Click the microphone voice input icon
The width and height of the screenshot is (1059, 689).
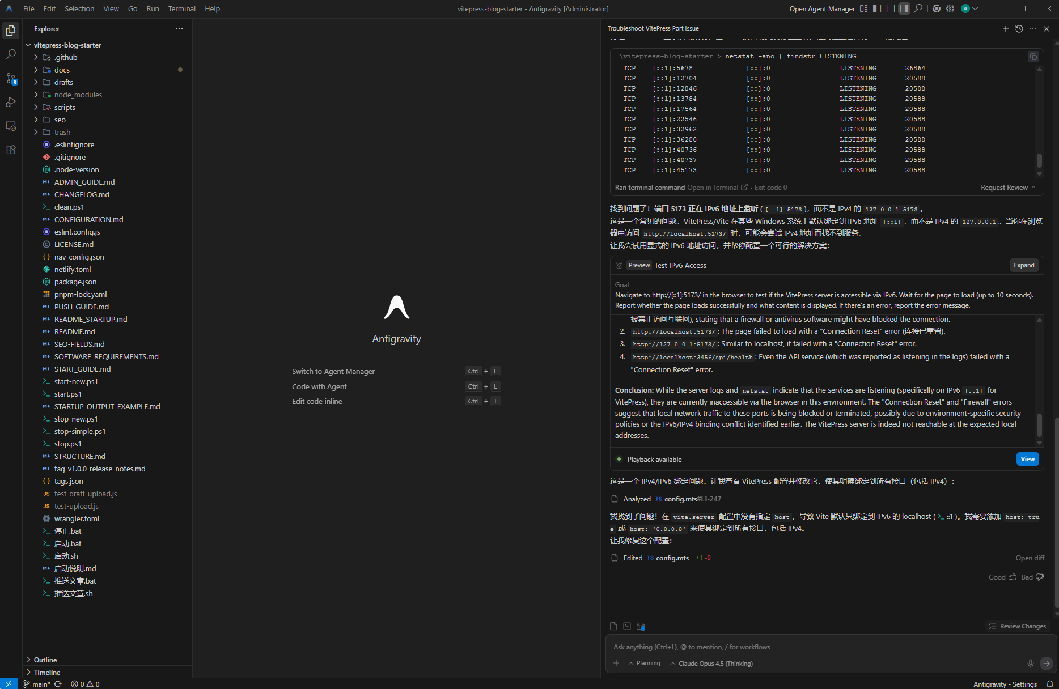(1030, 663)
